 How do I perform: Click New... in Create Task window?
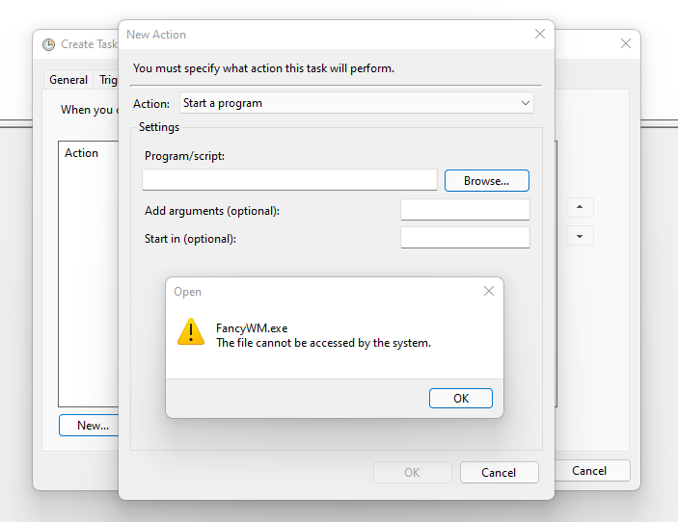pyautogui.click(x=90, y=426)
